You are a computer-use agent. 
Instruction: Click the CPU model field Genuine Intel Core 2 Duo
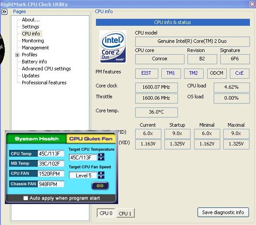[192, 42]
